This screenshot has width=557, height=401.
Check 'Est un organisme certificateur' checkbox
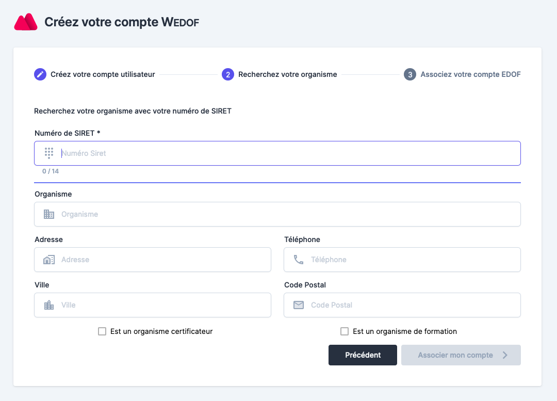coord(102,331)
